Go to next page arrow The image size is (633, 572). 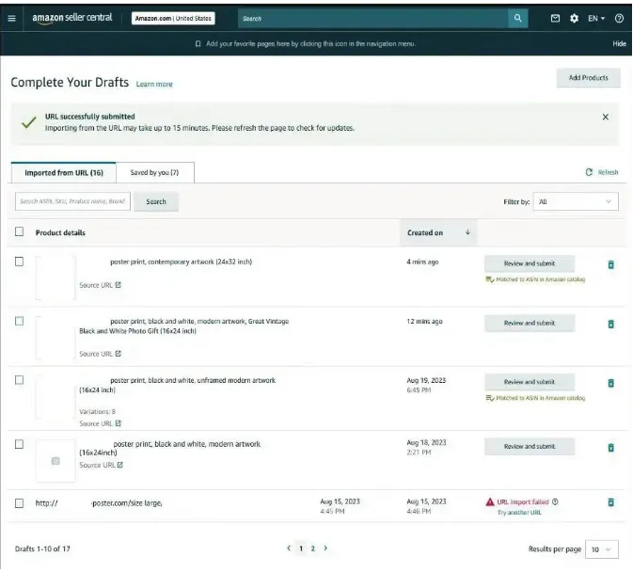click(x=325, y=548)
